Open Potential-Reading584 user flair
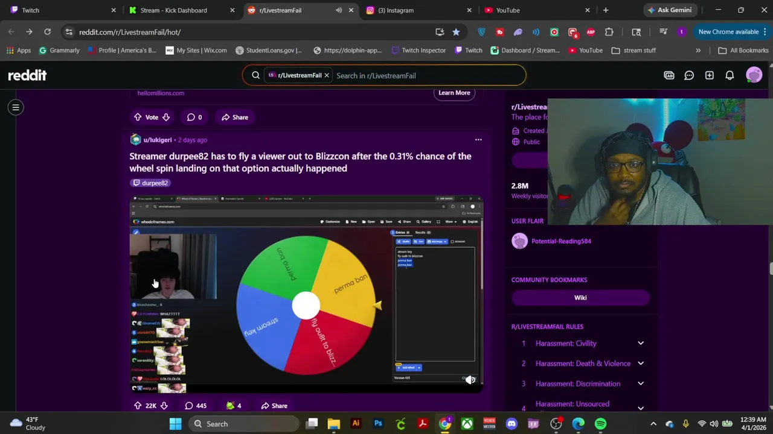 [x=561, y=241]
